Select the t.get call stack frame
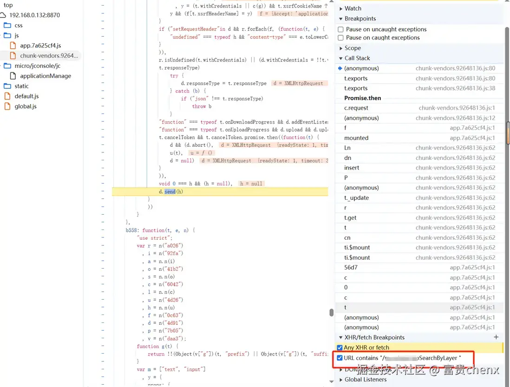This screenshot has width=510, height=387. (419, 217)
